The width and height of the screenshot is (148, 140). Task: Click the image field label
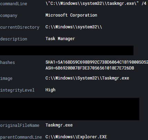(x=6, y=78)
